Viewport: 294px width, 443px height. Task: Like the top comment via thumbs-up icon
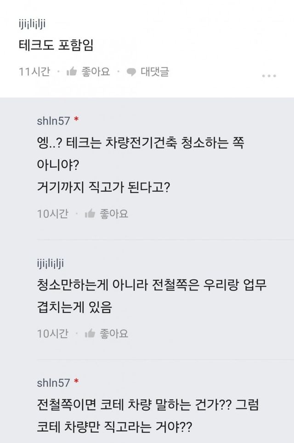72,72
